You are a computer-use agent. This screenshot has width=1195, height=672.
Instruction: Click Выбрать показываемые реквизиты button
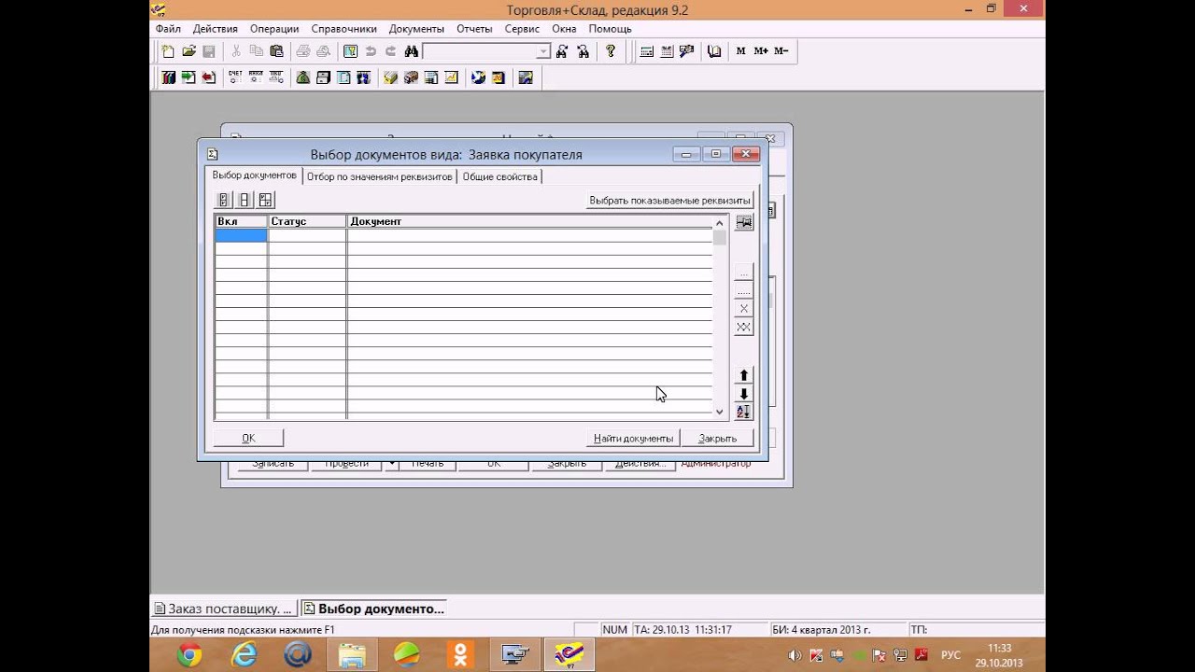click(669, 200)
